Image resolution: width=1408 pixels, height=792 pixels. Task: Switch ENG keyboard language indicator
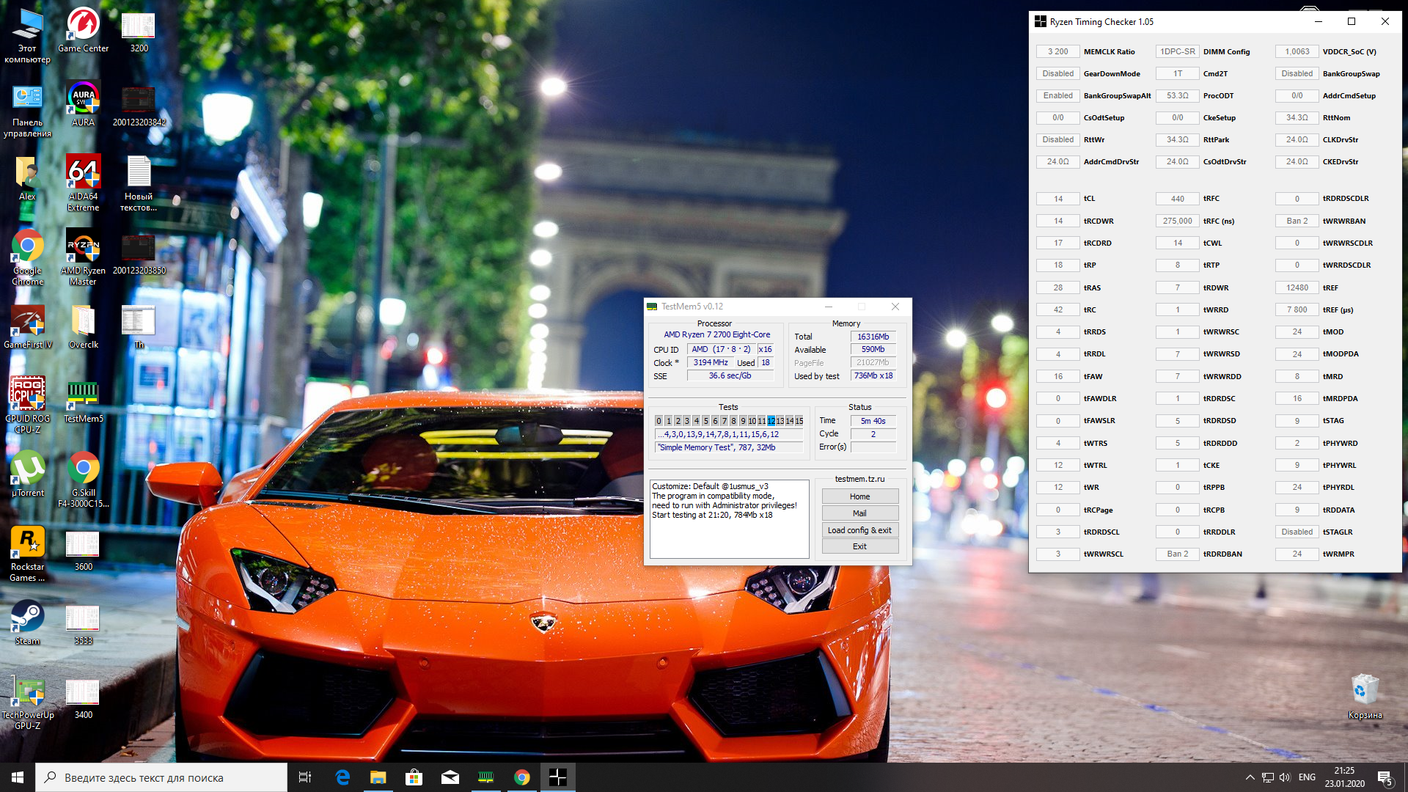(1307, 777)
